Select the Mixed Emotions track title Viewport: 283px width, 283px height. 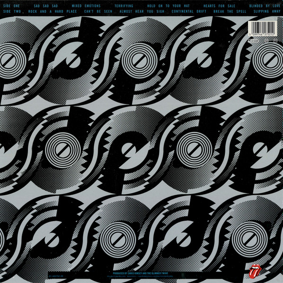click(x=86, y=6)
